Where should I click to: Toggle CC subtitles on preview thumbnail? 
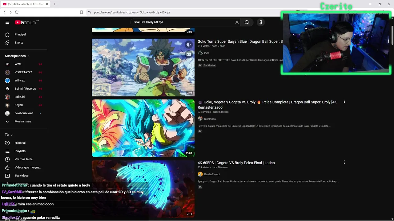[x=189, y=54]
